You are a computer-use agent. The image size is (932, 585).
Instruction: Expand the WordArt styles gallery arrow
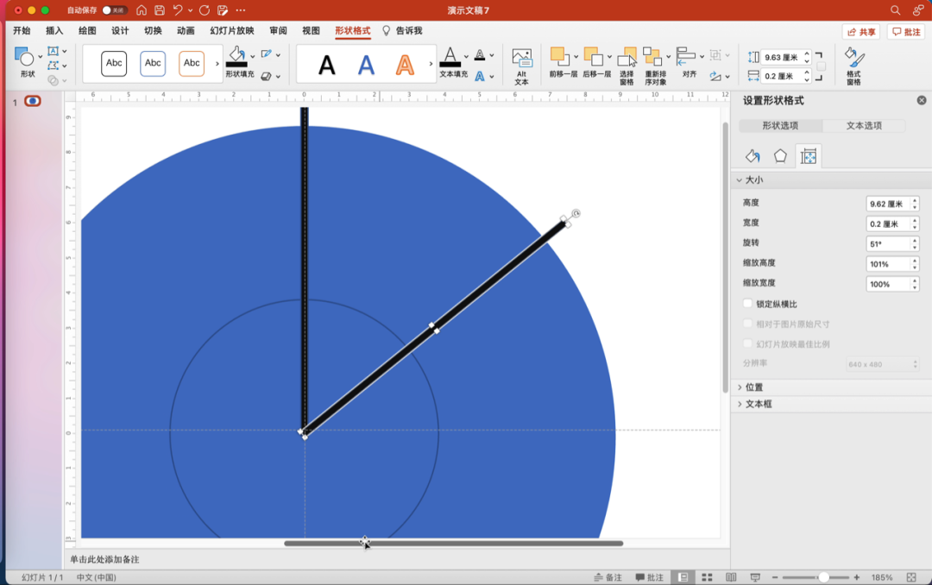pyautogui.click(x=431, y=64)
